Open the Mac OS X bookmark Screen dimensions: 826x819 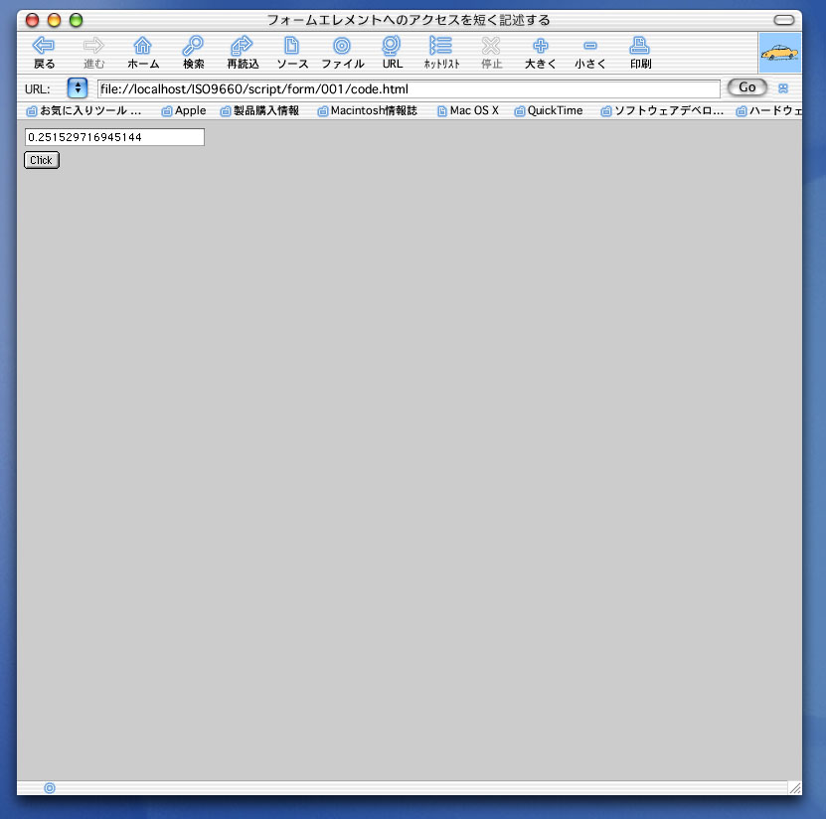tap(468, 110)
